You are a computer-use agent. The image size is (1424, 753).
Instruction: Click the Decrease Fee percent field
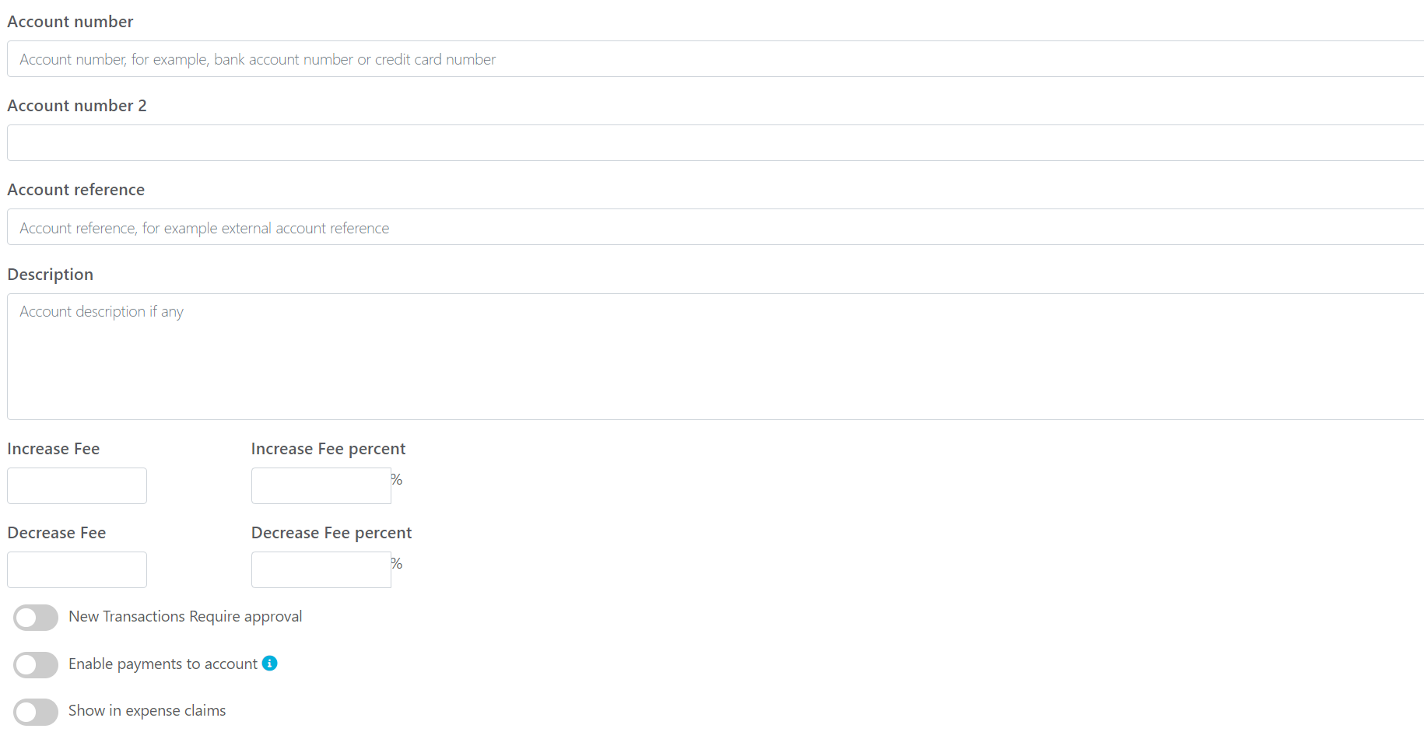tap(321, 569)
